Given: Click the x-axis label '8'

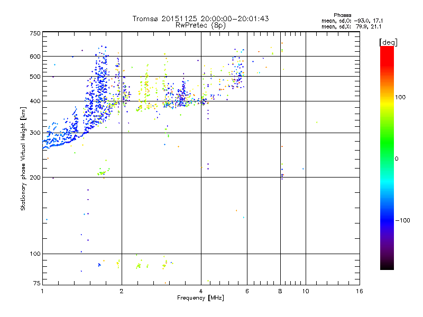Looking at the screenshot, I should click(280, 291).
